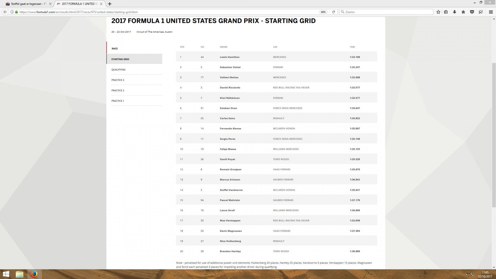The image size is (496, 279).
Task: Open the Qualifying results section
Action: click(118, 69)
